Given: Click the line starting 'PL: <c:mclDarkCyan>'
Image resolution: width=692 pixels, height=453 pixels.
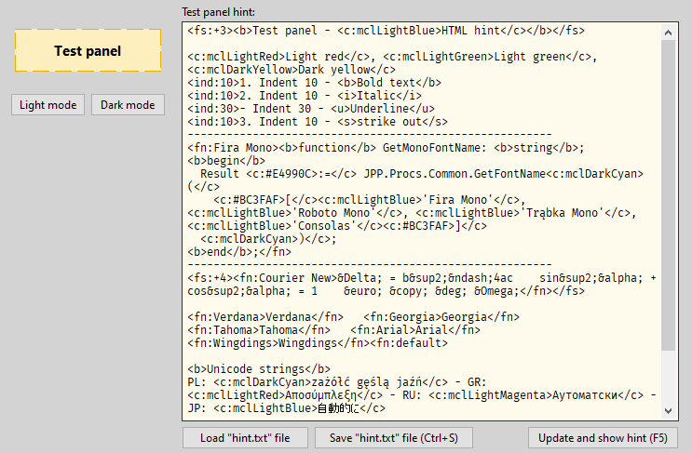Looking at the screenshot, I should tap(337, 382).
